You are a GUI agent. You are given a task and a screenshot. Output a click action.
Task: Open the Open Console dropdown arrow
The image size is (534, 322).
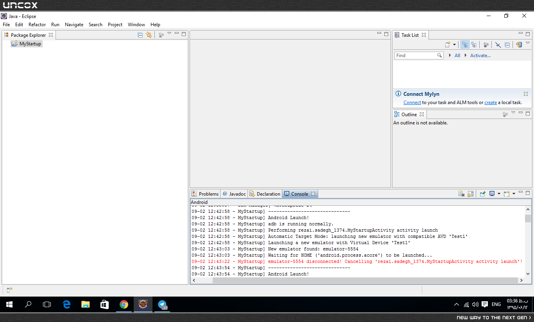[514, 194]
